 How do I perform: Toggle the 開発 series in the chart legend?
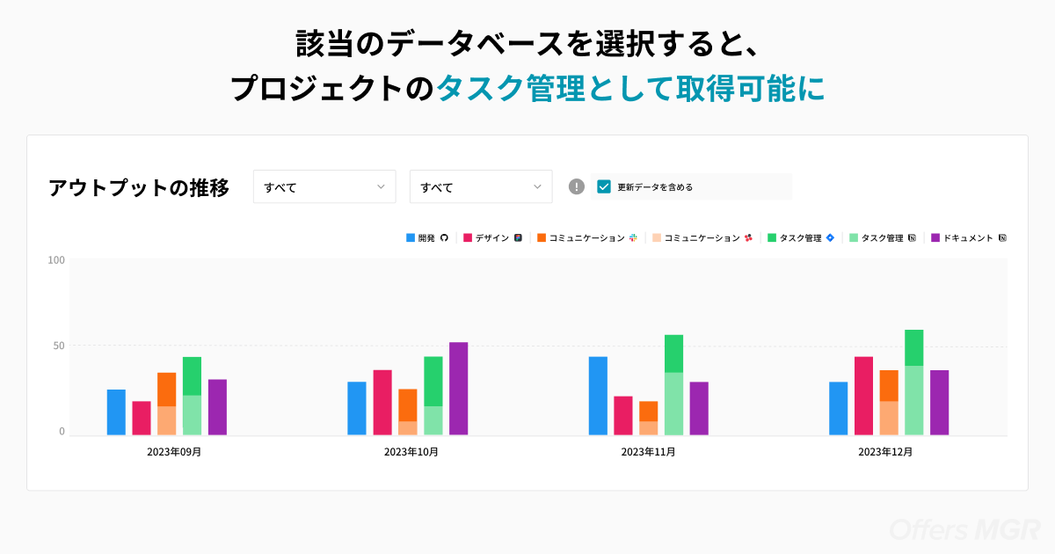point(425,237)
